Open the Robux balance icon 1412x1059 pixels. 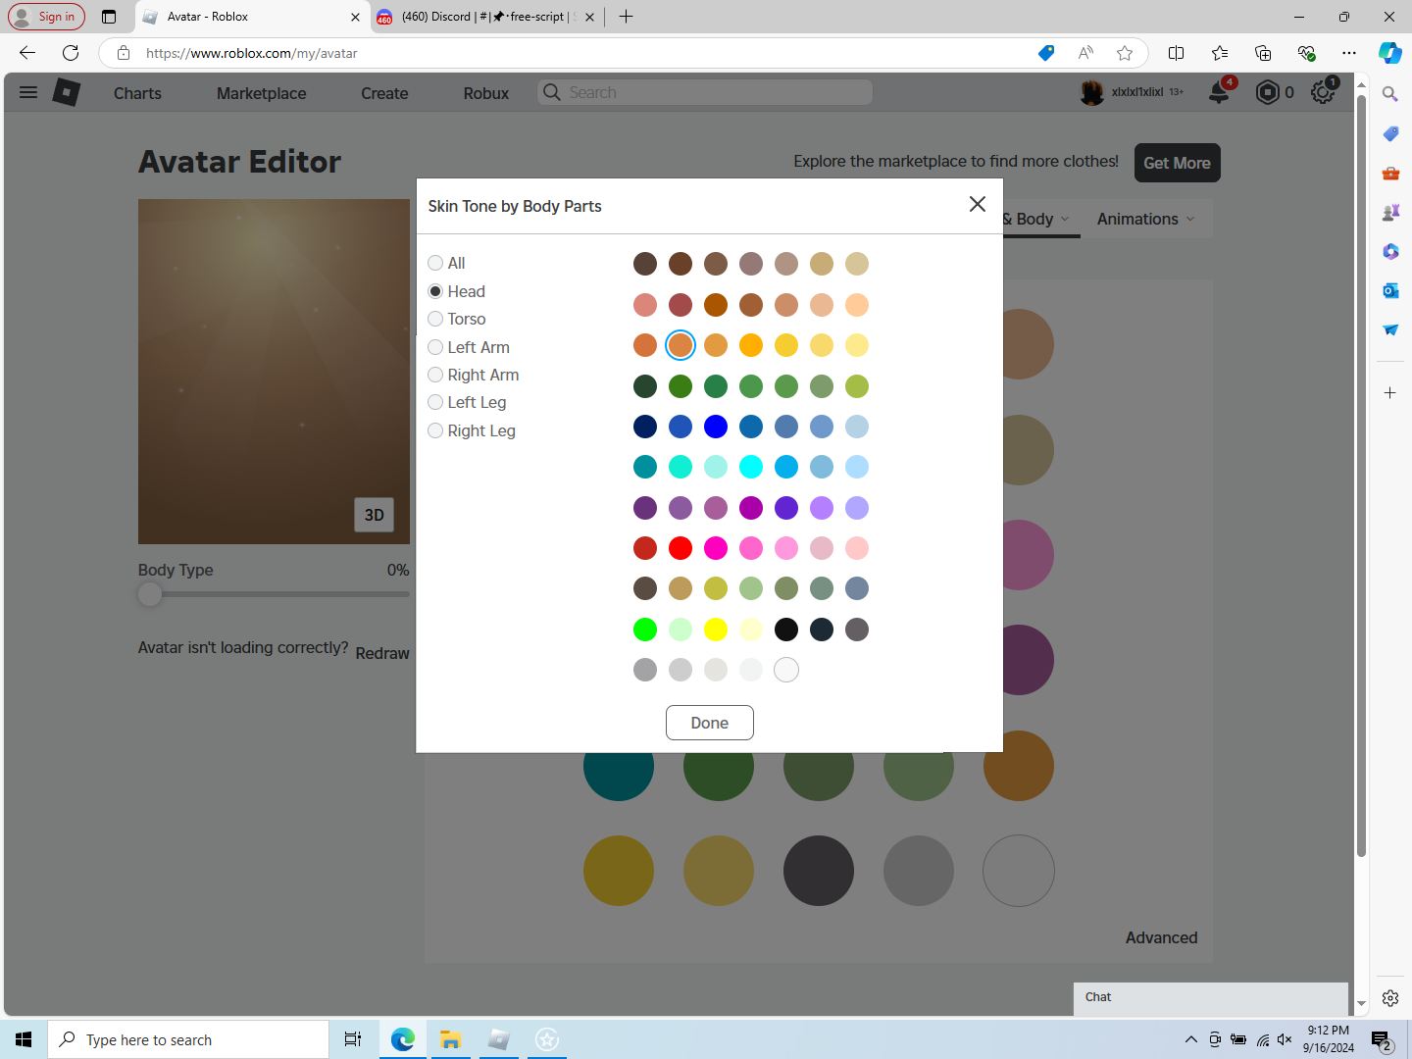click(x=1268, y=92)
